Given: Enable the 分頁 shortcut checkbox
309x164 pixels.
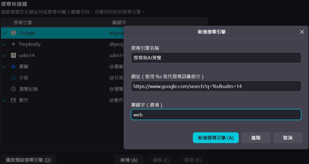Looking at the screenshot, I should click(x=4, y=78).
